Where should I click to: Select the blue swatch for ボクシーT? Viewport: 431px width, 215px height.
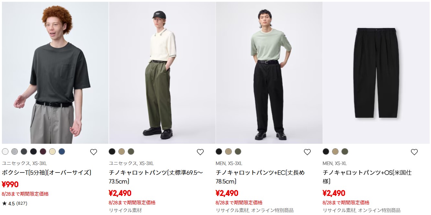(62, 151)
